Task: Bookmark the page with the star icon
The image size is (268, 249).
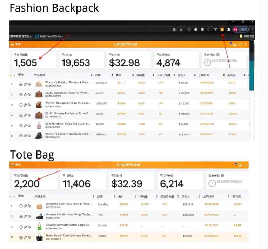Action: click(181, 29)
